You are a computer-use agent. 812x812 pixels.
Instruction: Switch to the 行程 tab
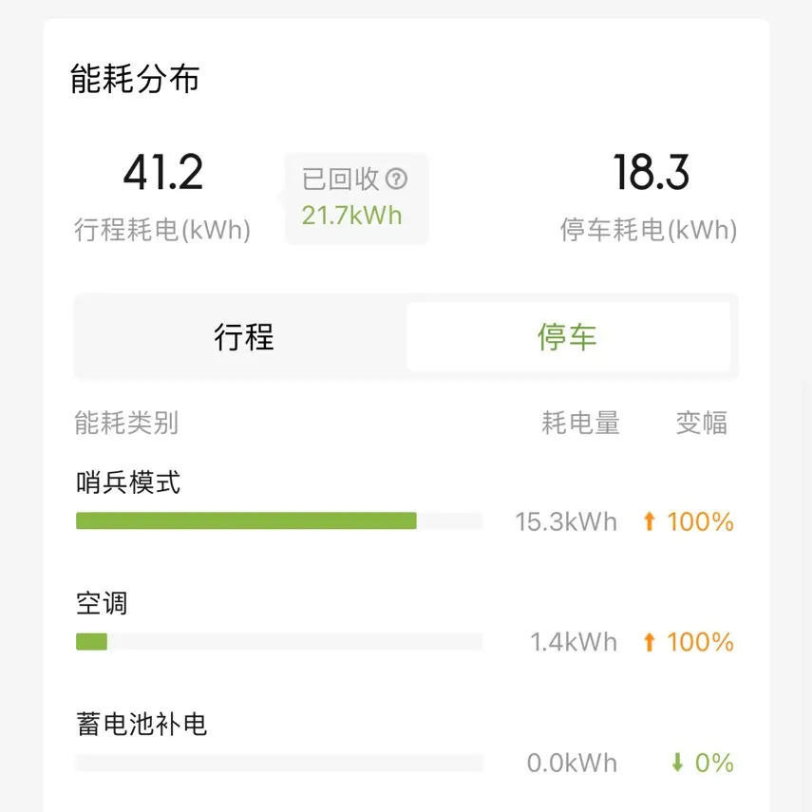point(244,336)
